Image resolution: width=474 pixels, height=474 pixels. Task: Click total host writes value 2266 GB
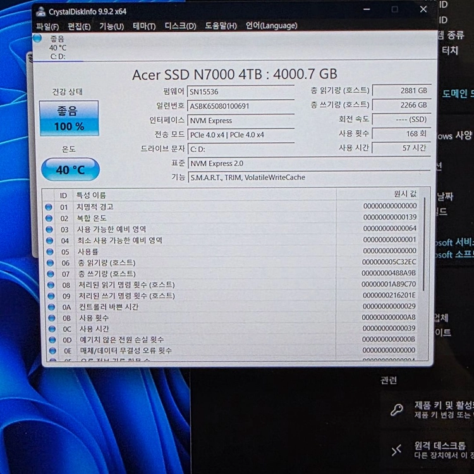401,105
